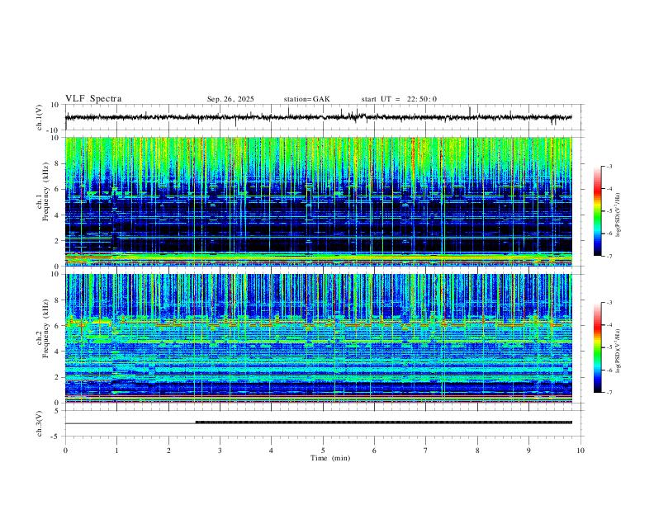654x505 pixels.
Task: Click the 'Time (min)' axis label
Action: click(x=330, y=458)
